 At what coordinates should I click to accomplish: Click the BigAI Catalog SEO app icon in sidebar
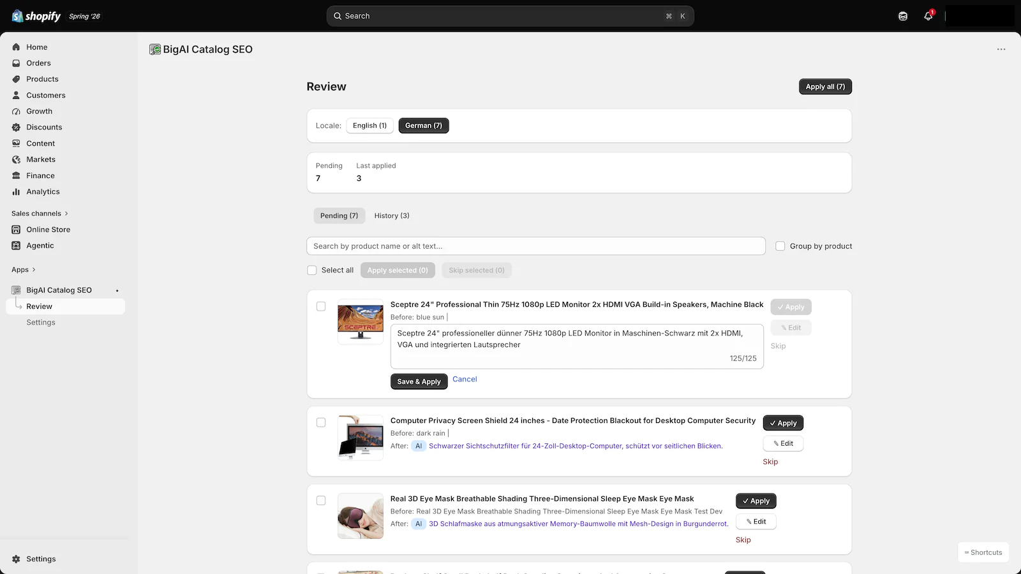pos(16,290)
